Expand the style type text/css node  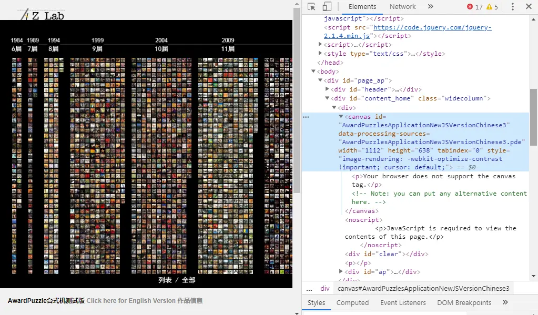[x=320, y=53]
